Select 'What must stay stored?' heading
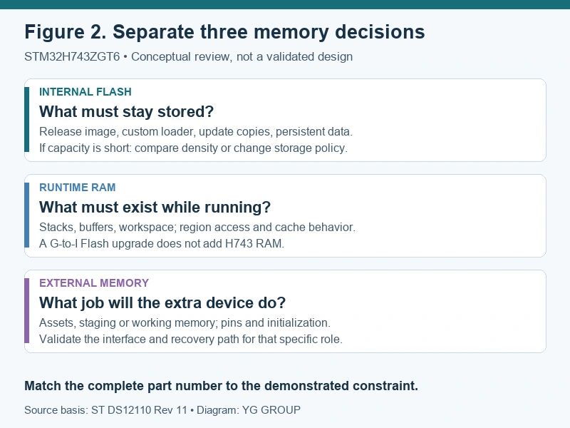Image resolution: width=570 pixels, height=428 pixels. coord(127,112)
